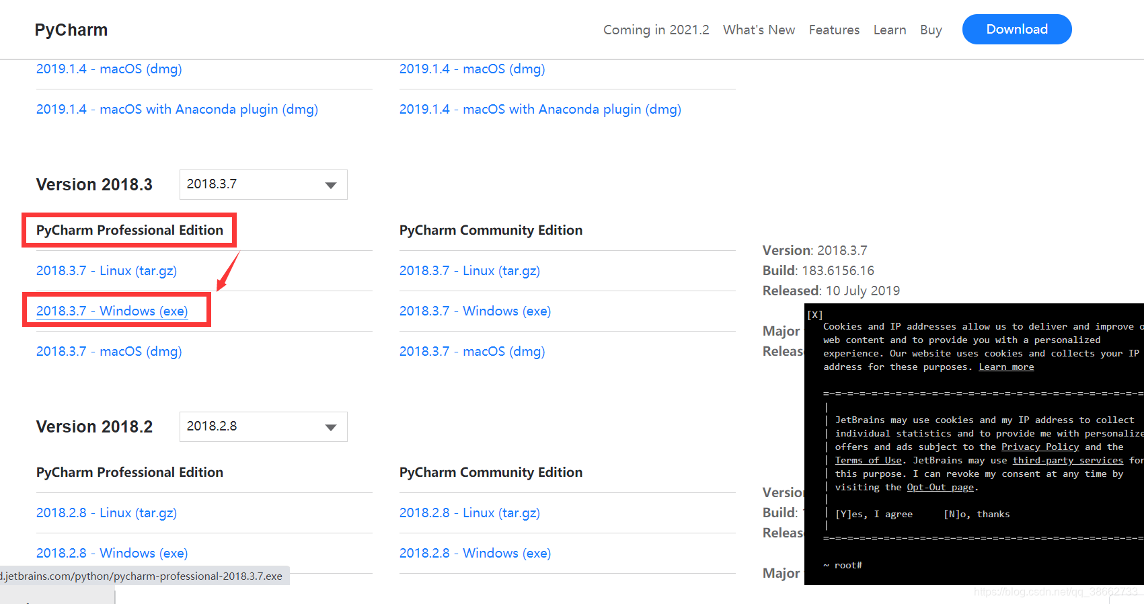This screenshot has height=604, width=1144.
Task: Click PyCharm Professional Edition heading under Version 2018.3
Action: coord(130,230)
